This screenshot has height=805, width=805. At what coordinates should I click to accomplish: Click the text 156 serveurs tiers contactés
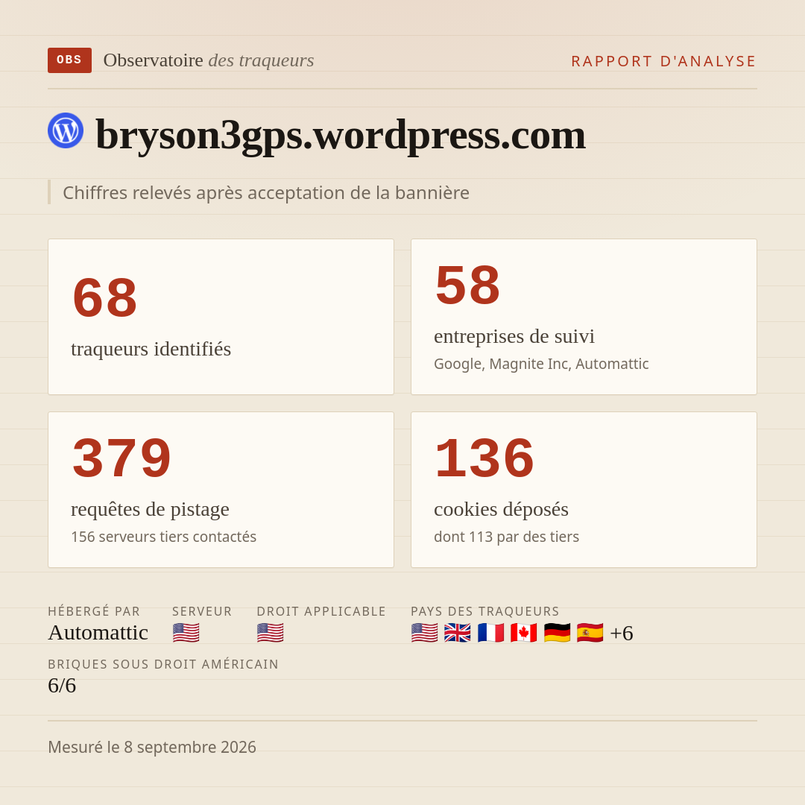coord(163,537)
